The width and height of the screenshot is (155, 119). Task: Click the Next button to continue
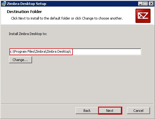tap(110, 111)
